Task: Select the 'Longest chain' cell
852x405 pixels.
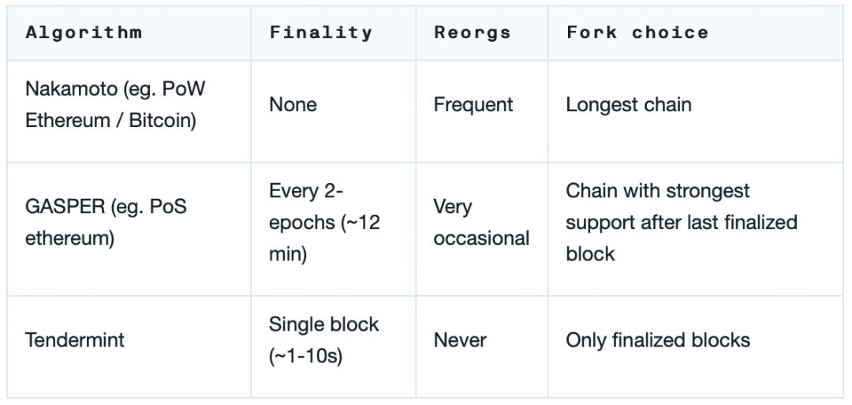Action: pos(629,105)
